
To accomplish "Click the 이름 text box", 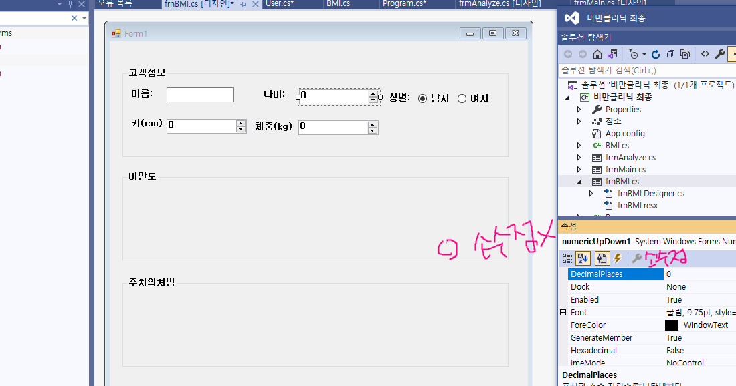I will (x=200, y=95).
